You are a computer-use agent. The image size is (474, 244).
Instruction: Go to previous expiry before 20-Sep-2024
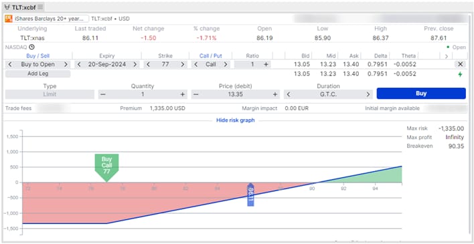[x=79, y=64]
